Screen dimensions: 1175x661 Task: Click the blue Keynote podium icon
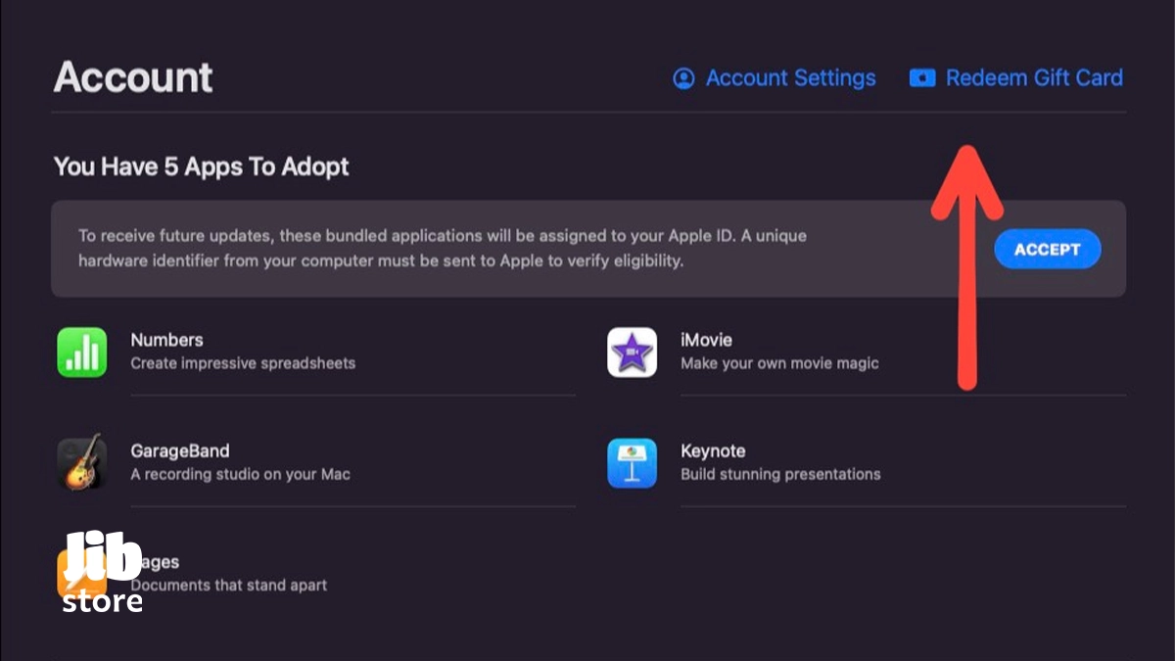tap(632, 463)
